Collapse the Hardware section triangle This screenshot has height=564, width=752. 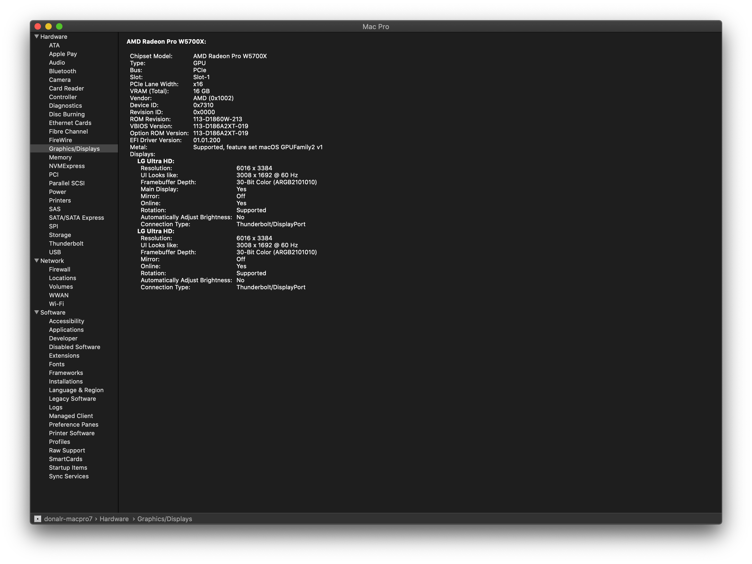(36, 36)
